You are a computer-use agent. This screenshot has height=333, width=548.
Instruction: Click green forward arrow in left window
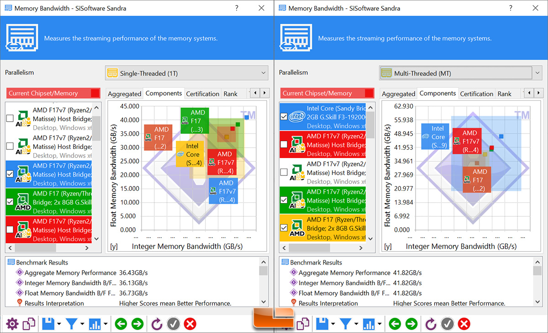point(137,324)
